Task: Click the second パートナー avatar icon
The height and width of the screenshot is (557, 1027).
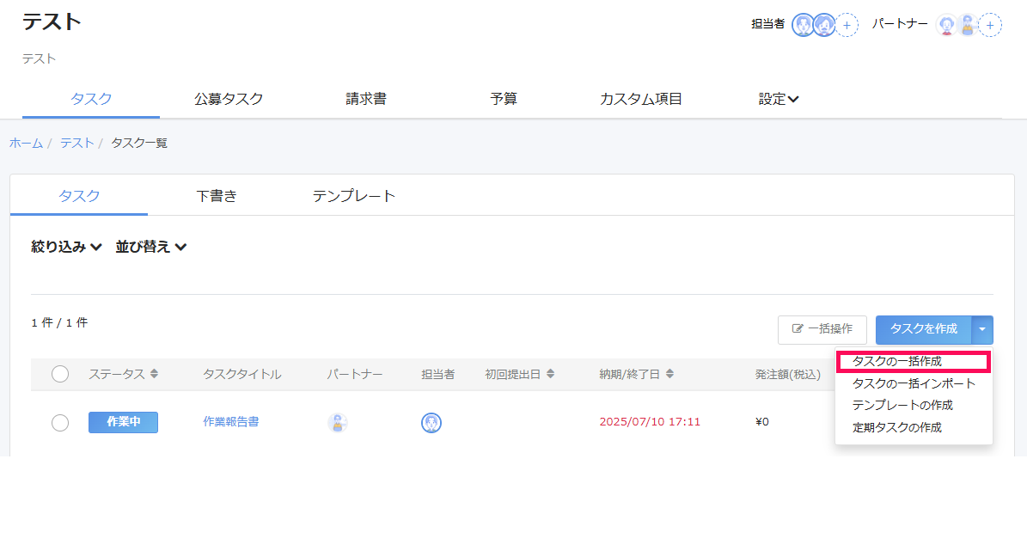Action: coord(968,25)
